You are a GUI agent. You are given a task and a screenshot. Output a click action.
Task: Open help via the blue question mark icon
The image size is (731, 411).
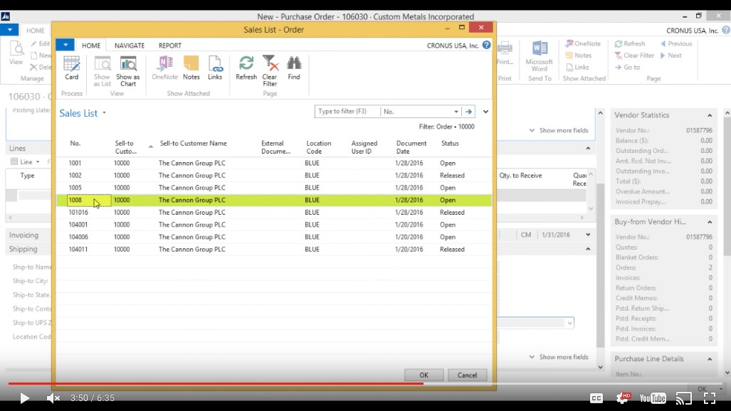pyautogui.click(x=487, y=45)
